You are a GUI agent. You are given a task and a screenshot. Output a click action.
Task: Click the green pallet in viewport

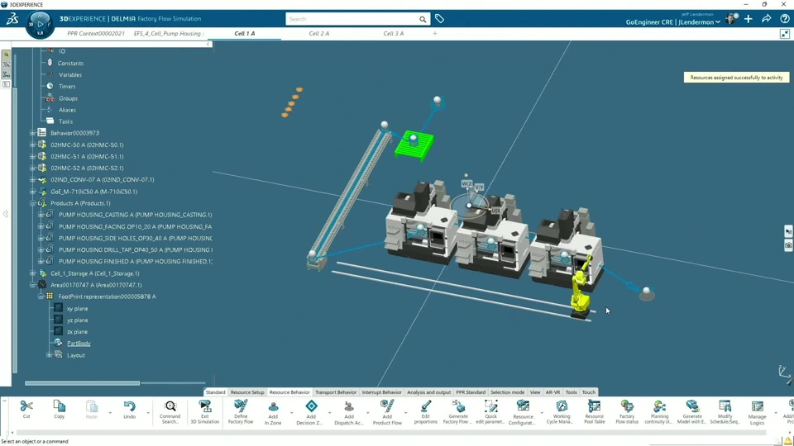click(414, 145)
